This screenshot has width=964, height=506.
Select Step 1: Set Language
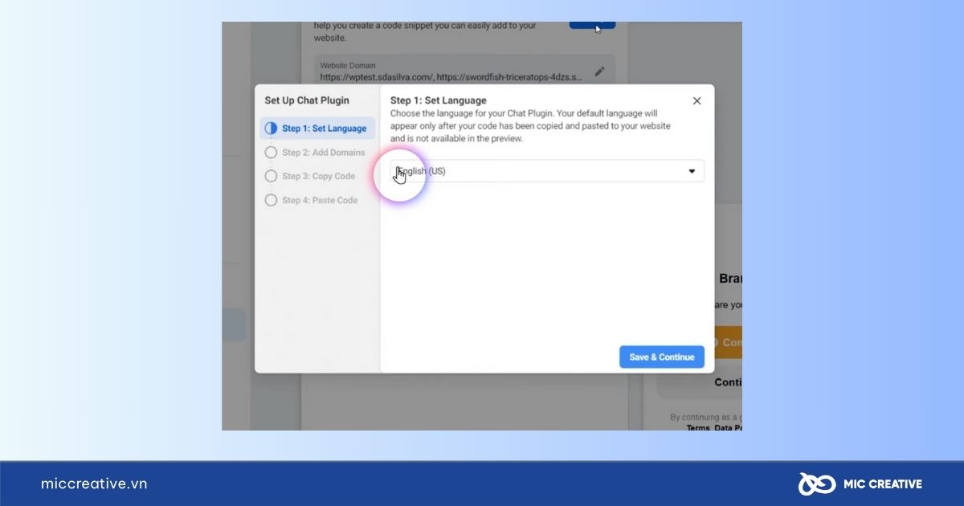pyautogui.click(x=317, y=129)
